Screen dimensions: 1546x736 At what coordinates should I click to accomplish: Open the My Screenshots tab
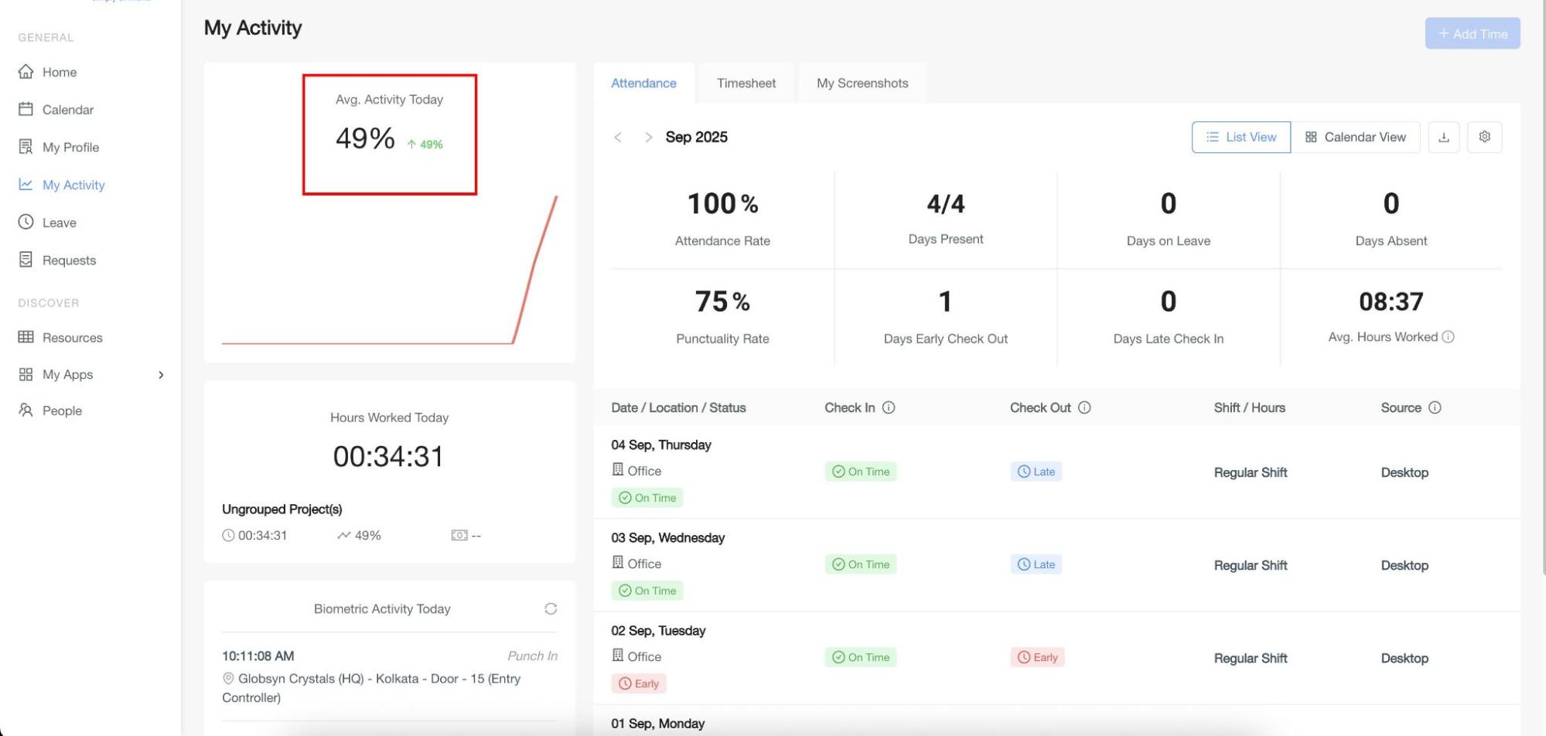click(x=862, y=83)
